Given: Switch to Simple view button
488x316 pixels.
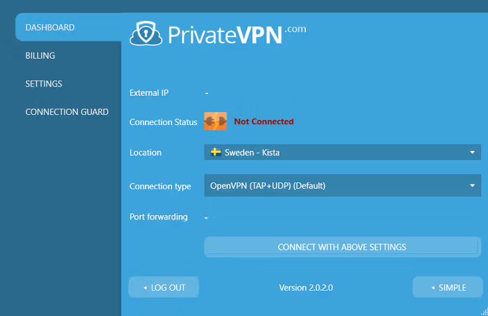Looking at the screenshot, I should click(x=448, y=288).
